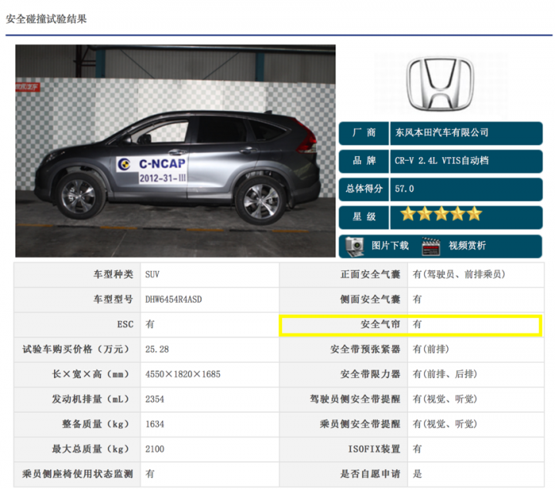Click purchase price value 25.28

pos(157,350)
